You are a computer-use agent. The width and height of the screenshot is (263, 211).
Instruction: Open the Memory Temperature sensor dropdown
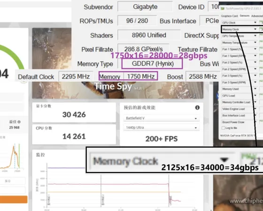point(255,42)
